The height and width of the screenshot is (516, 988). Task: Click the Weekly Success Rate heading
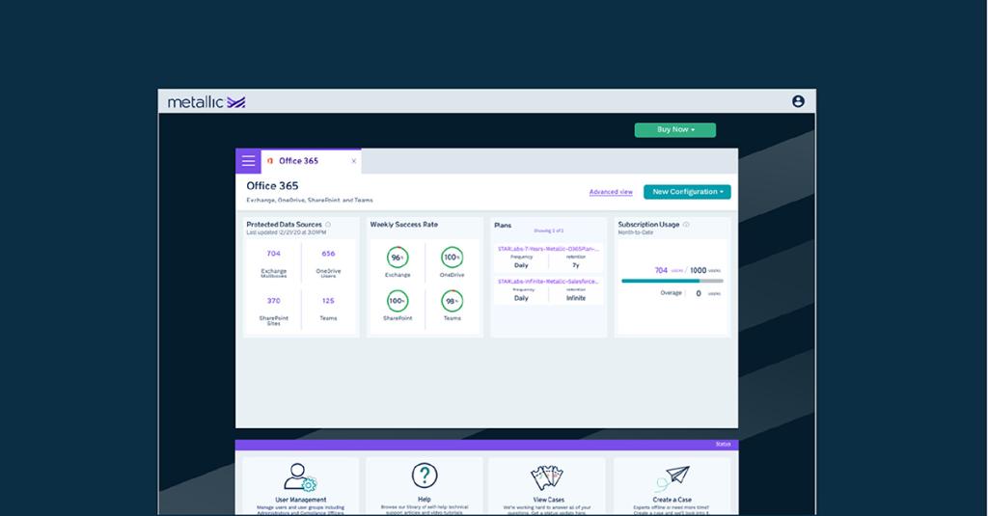click(404, 225)
